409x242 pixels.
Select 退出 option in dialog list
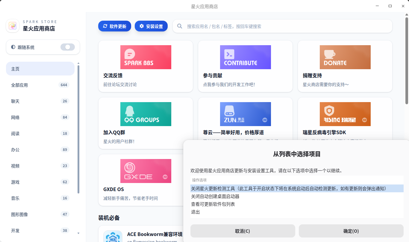(297, 212)
